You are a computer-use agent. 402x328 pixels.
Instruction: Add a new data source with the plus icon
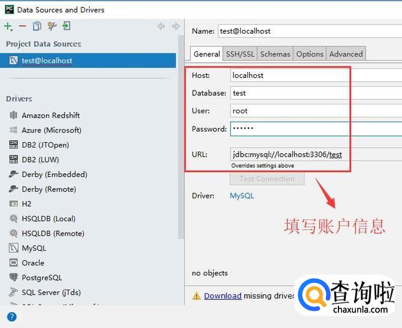8,26
